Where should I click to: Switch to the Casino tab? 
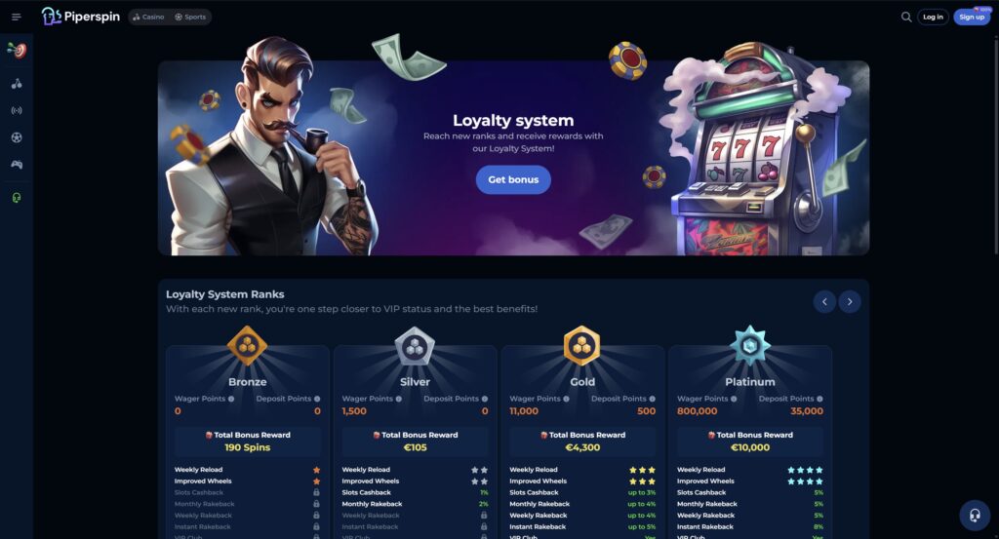[148, 18]
